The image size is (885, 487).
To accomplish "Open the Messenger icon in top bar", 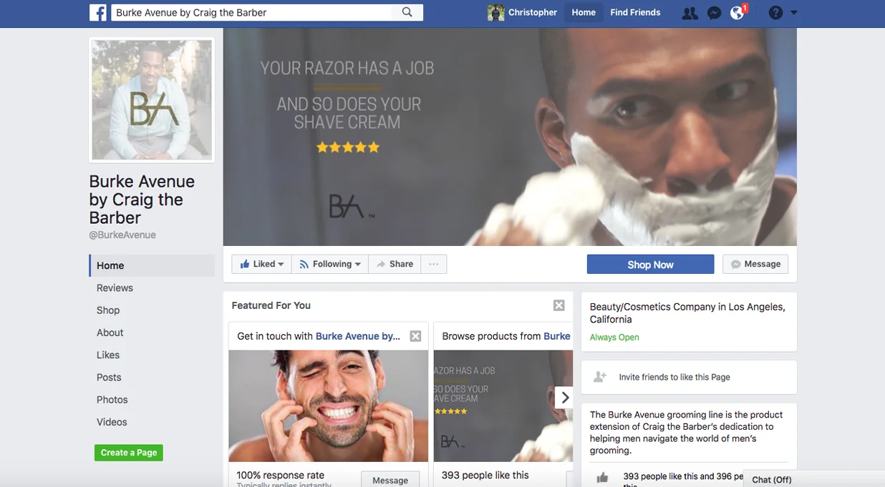I will 714,13.
